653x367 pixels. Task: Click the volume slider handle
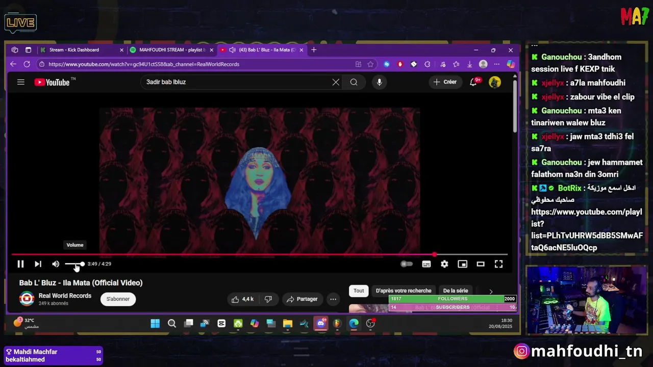(82, 264)
